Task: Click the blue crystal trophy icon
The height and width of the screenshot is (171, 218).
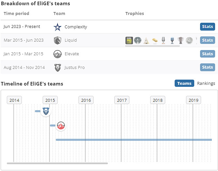Action: (172, 41)
